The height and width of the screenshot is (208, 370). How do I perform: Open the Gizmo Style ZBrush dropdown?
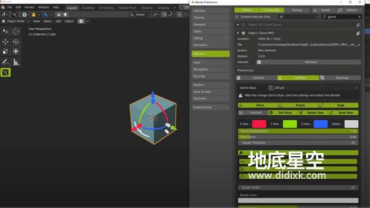pyautogui.click(x=313, y=88)
